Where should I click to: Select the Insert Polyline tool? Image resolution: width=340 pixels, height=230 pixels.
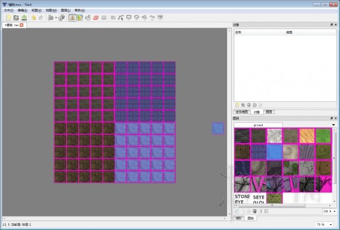pos(152,17)
